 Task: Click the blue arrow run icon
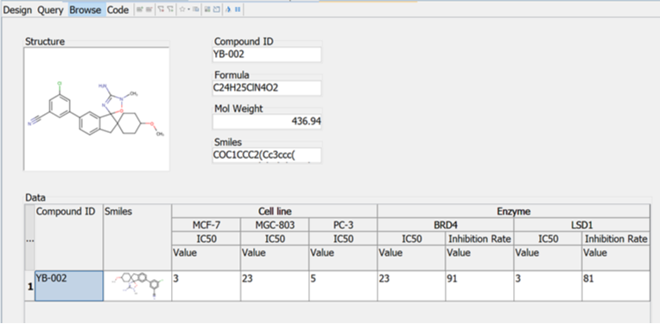pos(228,10)
